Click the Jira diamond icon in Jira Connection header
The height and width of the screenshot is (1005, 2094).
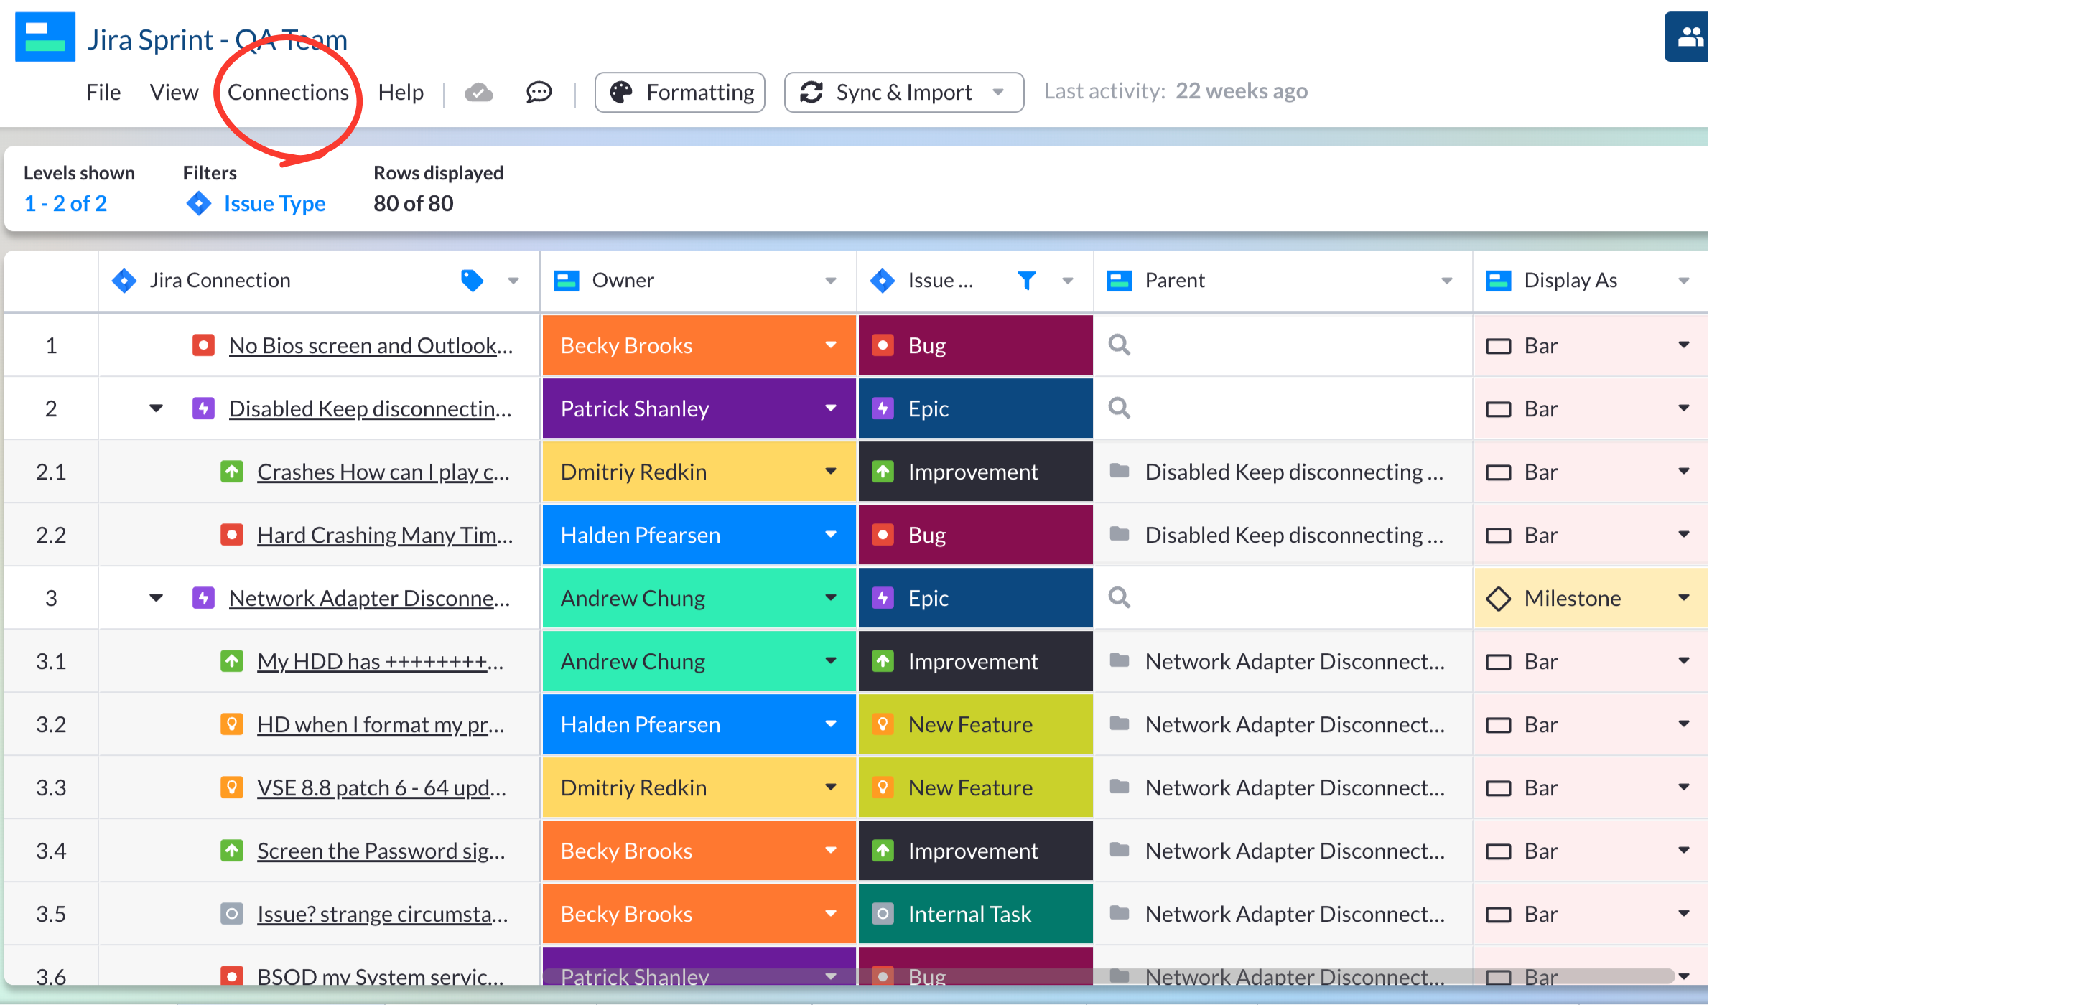[124, 280]
